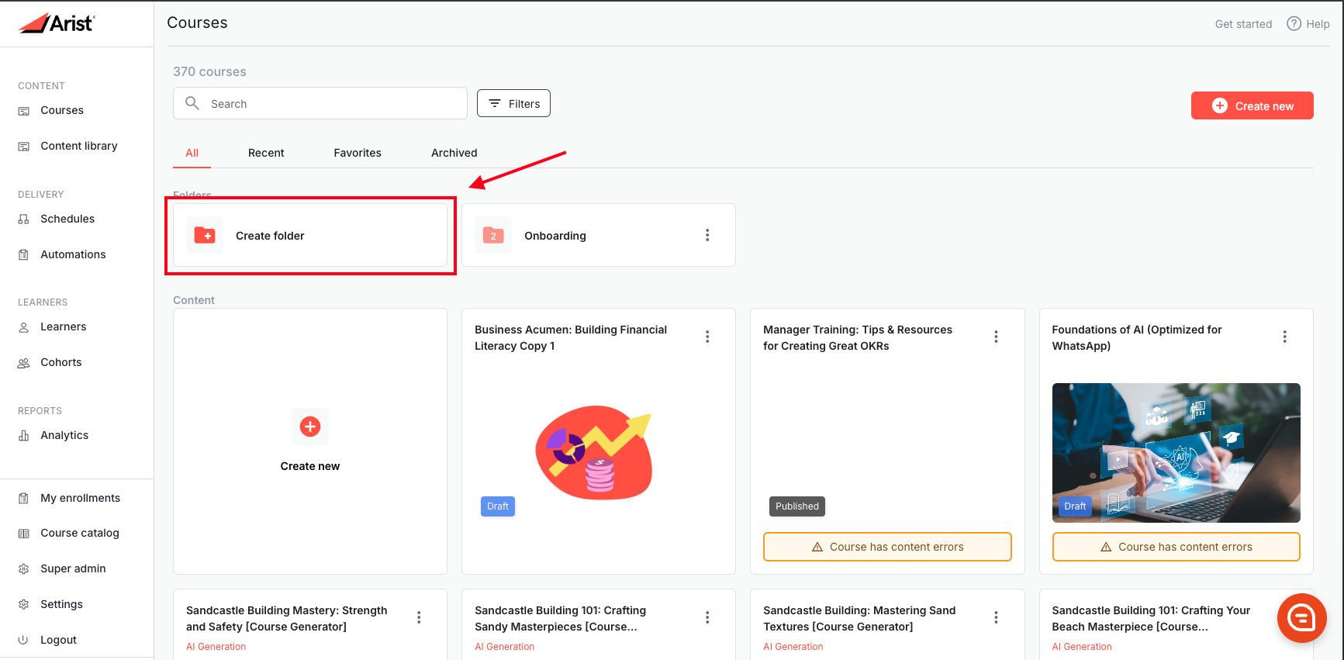Open the Filters menu
Screen dimensions: 1344x660
[513, 103]
